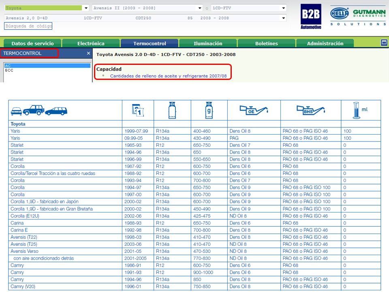
Task: Click the 425-475 refrigerant quantity cell
Action: point(202,216)
